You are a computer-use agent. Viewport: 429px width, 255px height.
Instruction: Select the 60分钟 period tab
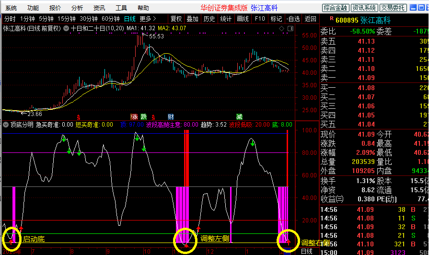click(111, 19)
